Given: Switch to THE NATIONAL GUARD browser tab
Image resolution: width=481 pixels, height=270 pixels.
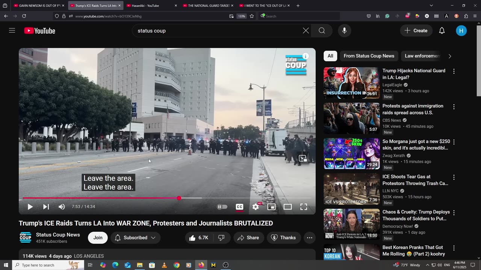Looking at the screenshot, I should (207, 6).
